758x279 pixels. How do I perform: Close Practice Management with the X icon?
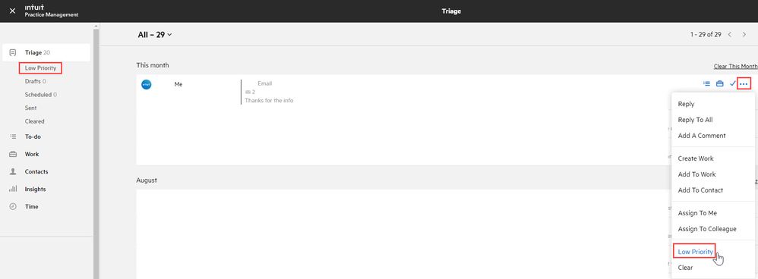(13, 11)
